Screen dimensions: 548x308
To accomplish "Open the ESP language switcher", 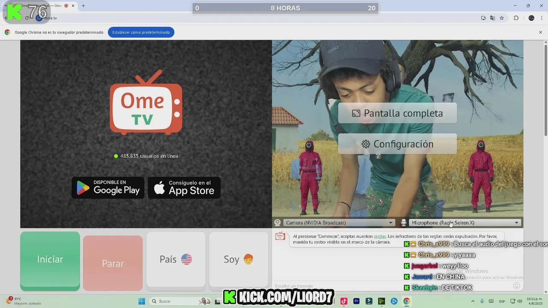I will [502, 301].
